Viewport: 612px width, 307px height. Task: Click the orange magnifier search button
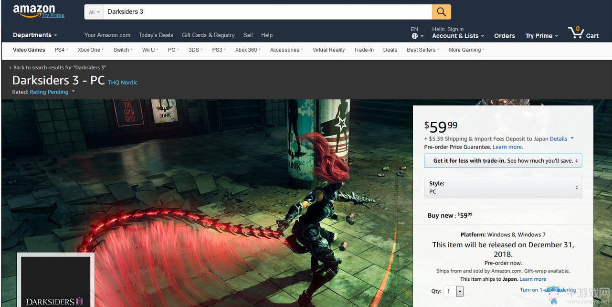442,12
